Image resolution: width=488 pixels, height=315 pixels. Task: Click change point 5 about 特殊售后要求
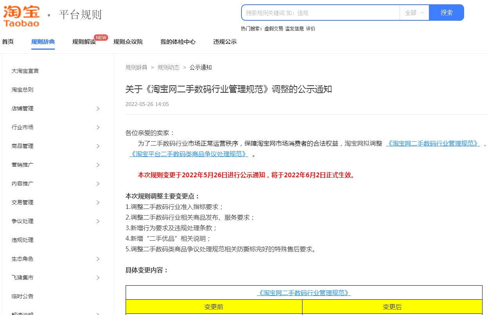coord(220,249)
